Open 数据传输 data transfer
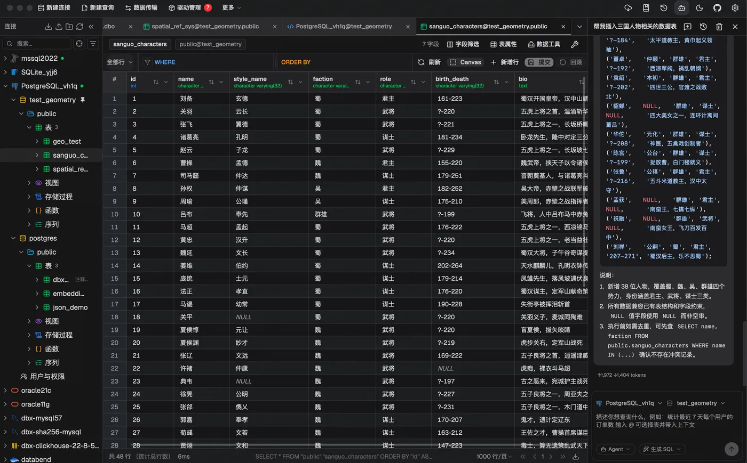 141,8
